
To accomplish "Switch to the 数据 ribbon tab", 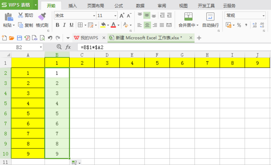I will [140, 6].
